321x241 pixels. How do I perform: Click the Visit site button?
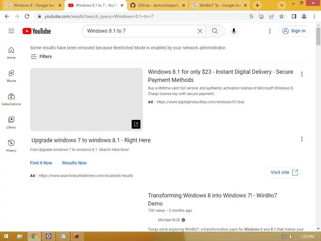coord(284,172)
